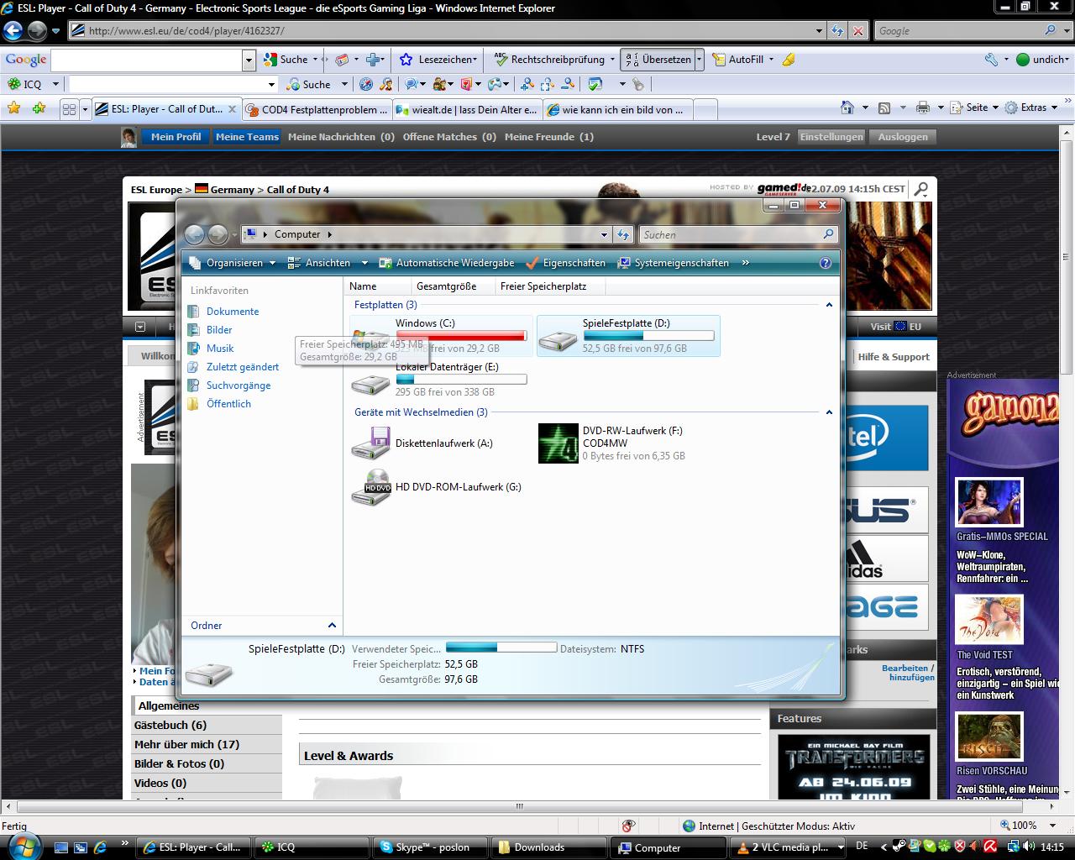Screen dimensions: 1075x860
Task: Click Windows Start orb
Action: (x=23, y=846)
